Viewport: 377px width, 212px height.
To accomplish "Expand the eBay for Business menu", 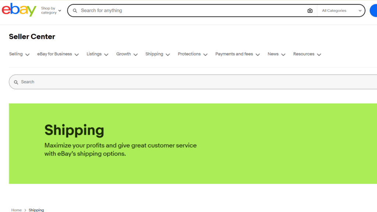I will point(58,54).
